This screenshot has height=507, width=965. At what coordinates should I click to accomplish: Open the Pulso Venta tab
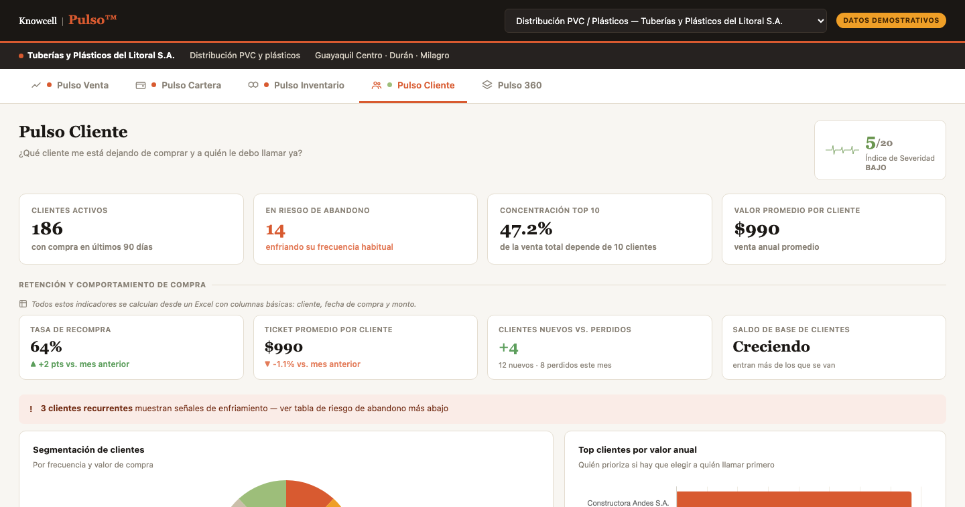pos(70,85)
